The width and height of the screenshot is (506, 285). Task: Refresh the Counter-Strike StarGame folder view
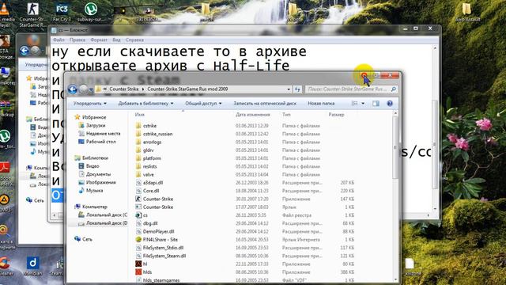(x=297, y=89)
